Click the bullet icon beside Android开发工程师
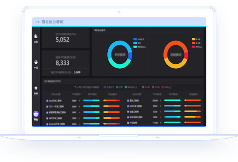238x162 pixels. [47, 123]
